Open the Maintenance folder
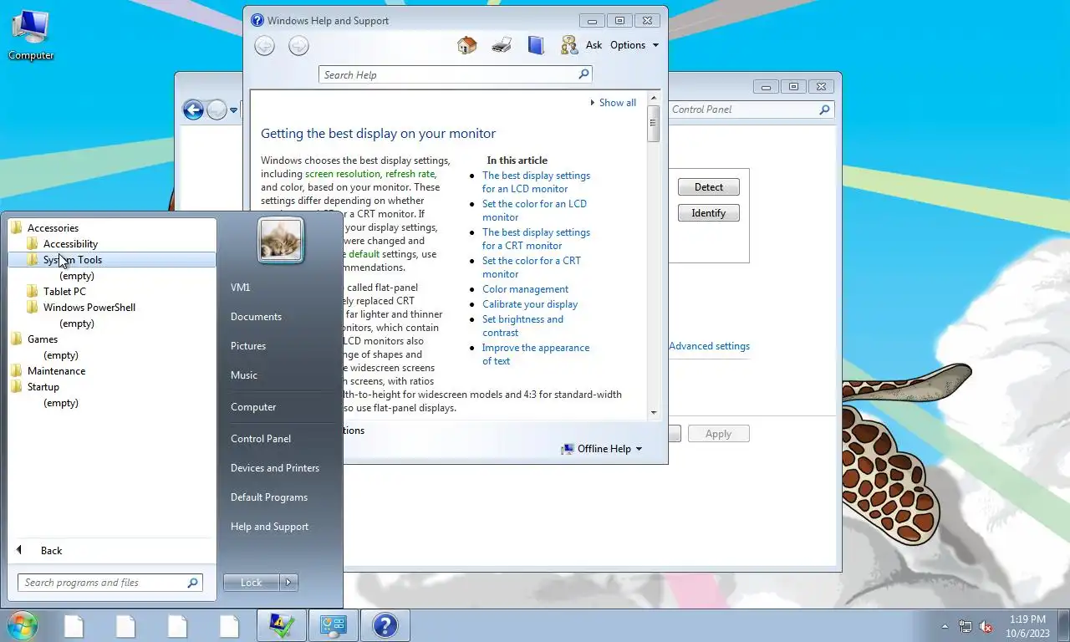Viewport: 1070px width, 642px height. 56,370
